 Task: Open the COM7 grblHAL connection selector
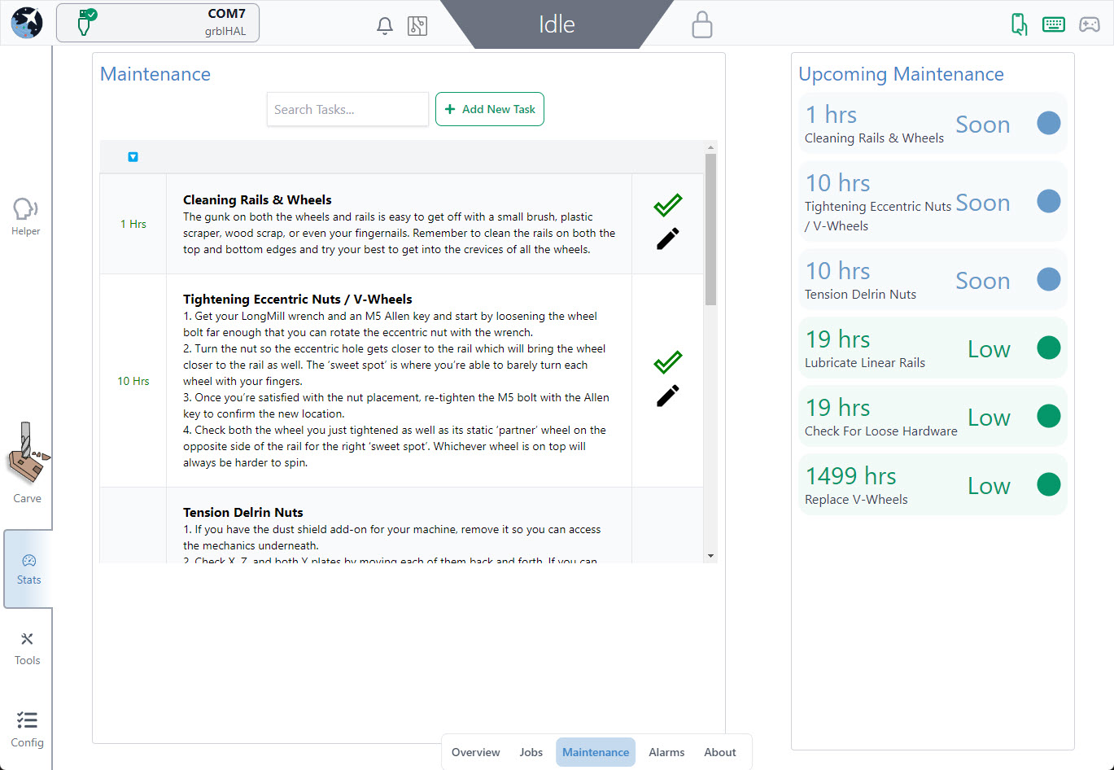[158, 23]
